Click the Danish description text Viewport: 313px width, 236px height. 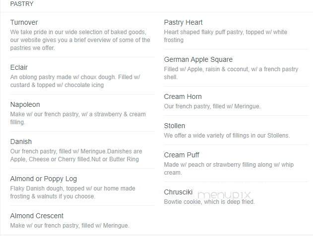(76, 155)
